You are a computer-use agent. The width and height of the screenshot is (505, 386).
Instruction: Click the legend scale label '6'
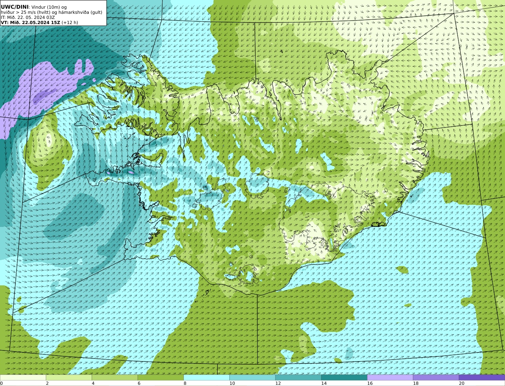pyautogui.click(x=139, y=383)
